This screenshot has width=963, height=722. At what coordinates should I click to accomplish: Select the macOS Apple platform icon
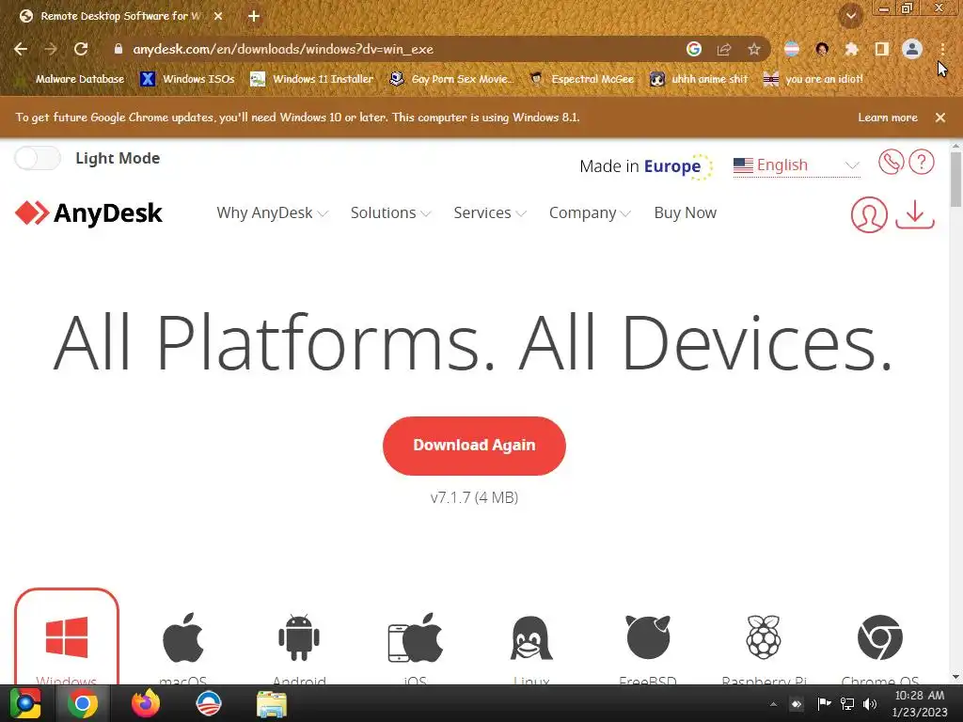[x=183, y=637]
